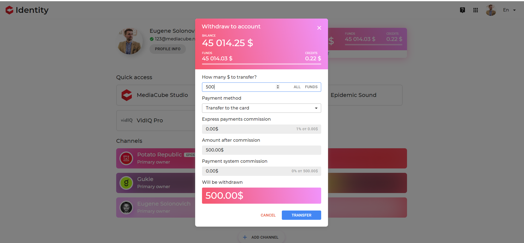Click the Express payments commission field

pyautogui.click(x=261, y=129)
